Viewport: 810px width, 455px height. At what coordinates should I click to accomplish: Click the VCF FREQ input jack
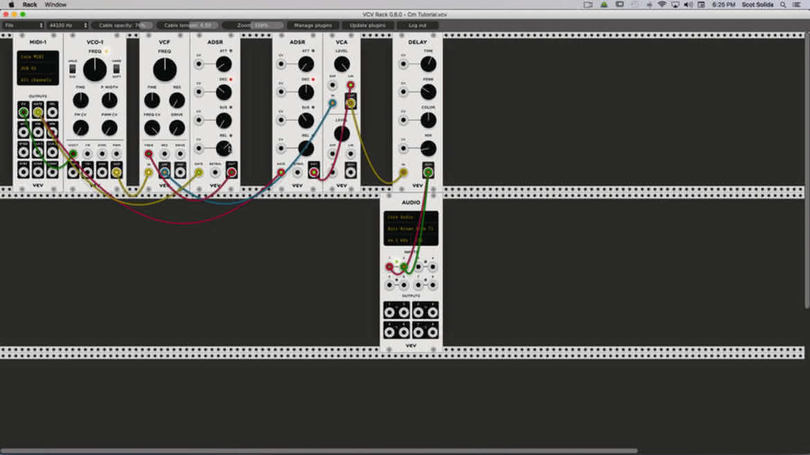point(149,154)
